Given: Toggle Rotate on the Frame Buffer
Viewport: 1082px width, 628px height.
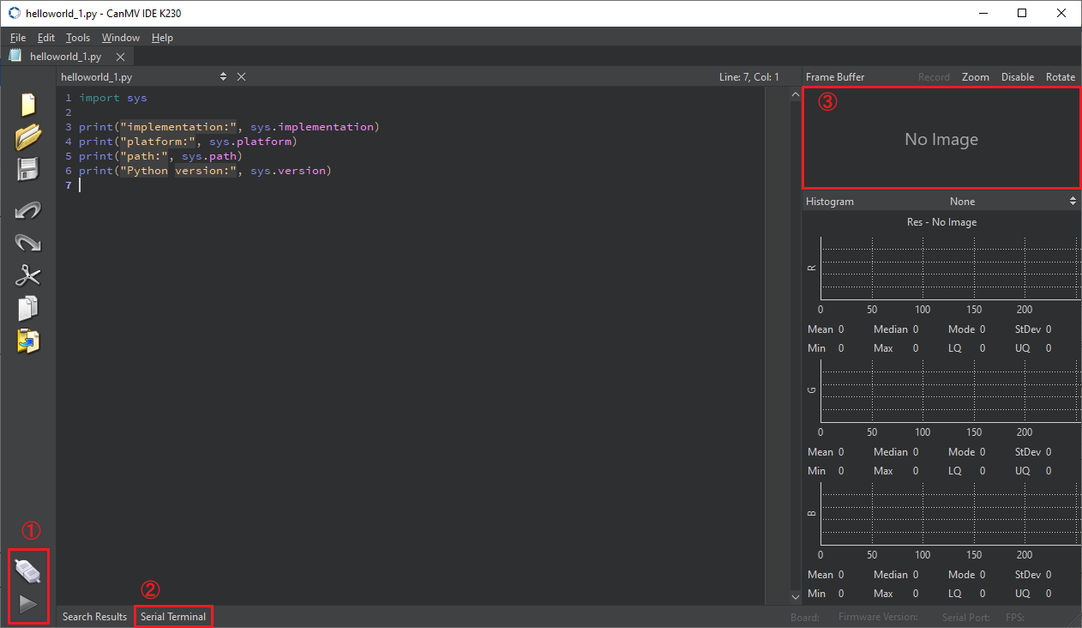Looking at the screenshot, I should pos(1061,77).
